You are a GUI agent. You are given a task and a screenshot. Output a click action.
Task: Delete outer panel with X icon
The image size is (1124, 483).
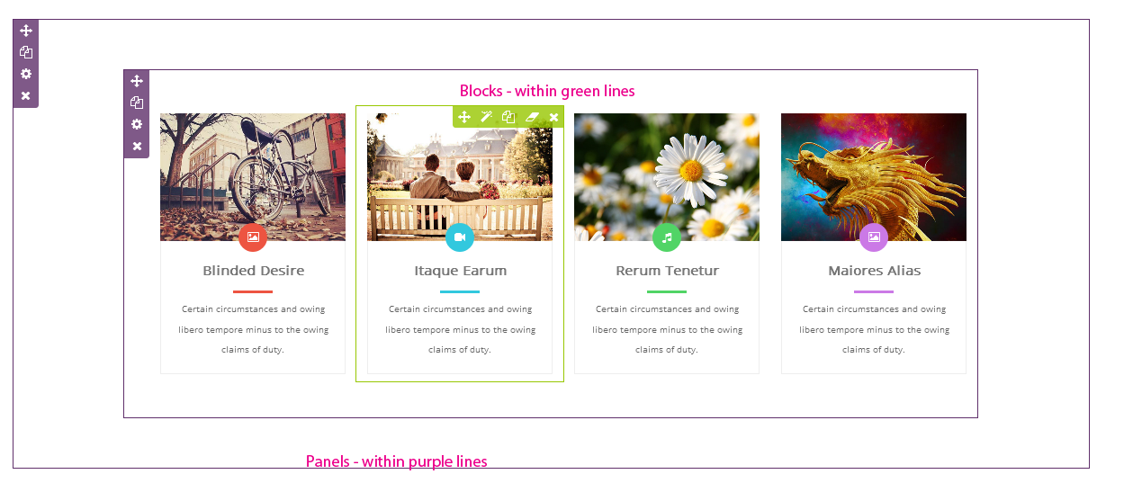[26, 95]
